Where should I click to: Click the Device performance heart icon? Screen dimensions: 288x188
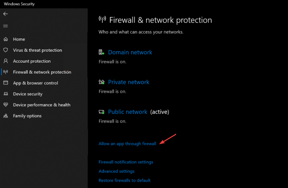tap(6, 105)
